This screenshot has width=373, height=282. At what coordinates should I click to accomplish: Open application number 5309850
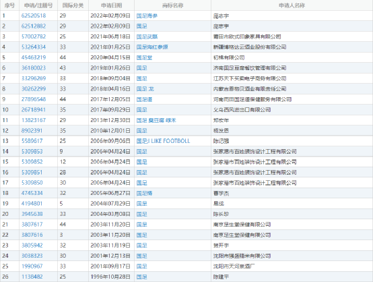32,183
